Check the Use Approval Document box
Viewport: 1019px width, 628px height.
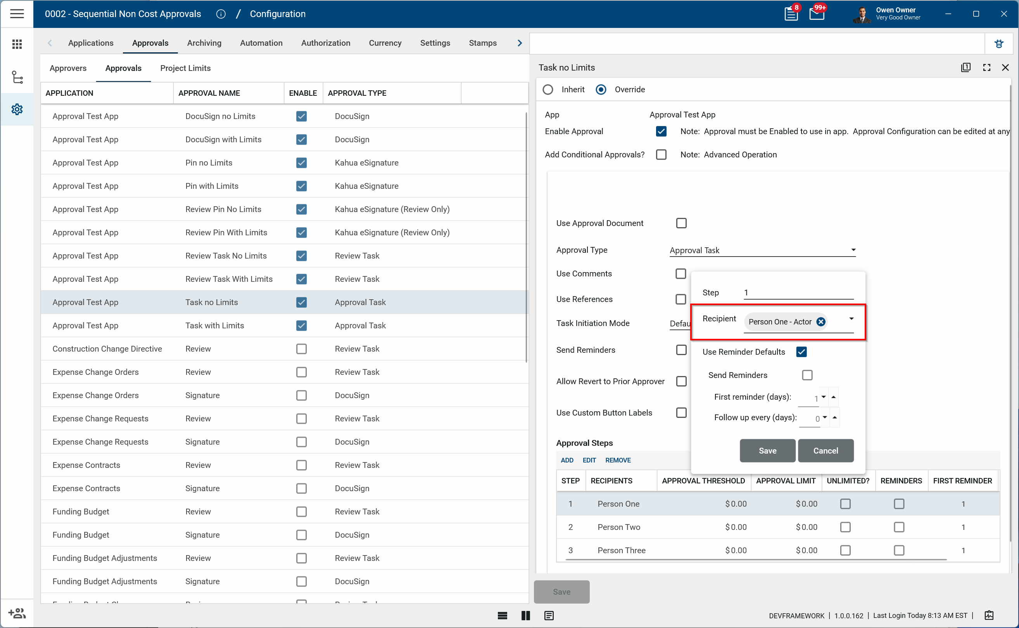pyautogui.click(x=681, y=223)
